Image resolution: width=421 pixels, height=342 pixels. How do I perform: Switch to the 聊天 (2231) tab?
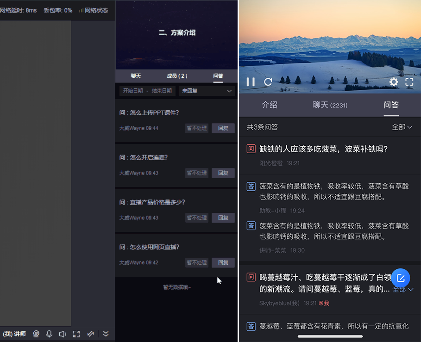point(330,105)
